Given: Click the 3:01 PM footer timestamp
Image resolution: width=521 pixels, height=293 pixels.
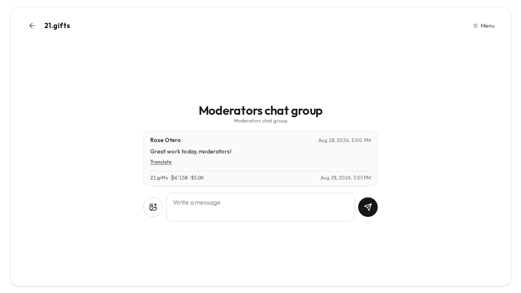Looking at the screenshot, I should (x=346, y=178).
